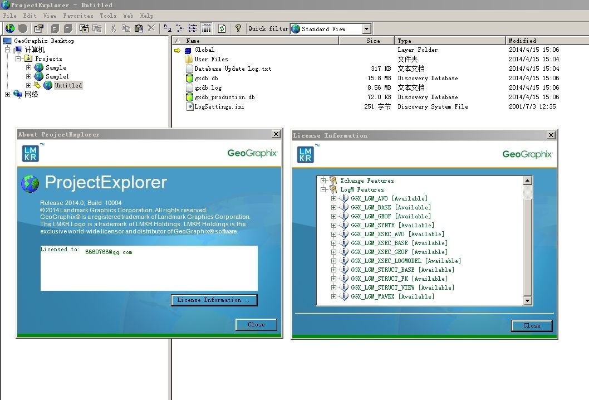Open the Standard View quick filter dropdown
The image size is (589, 400).
[367, 29]
